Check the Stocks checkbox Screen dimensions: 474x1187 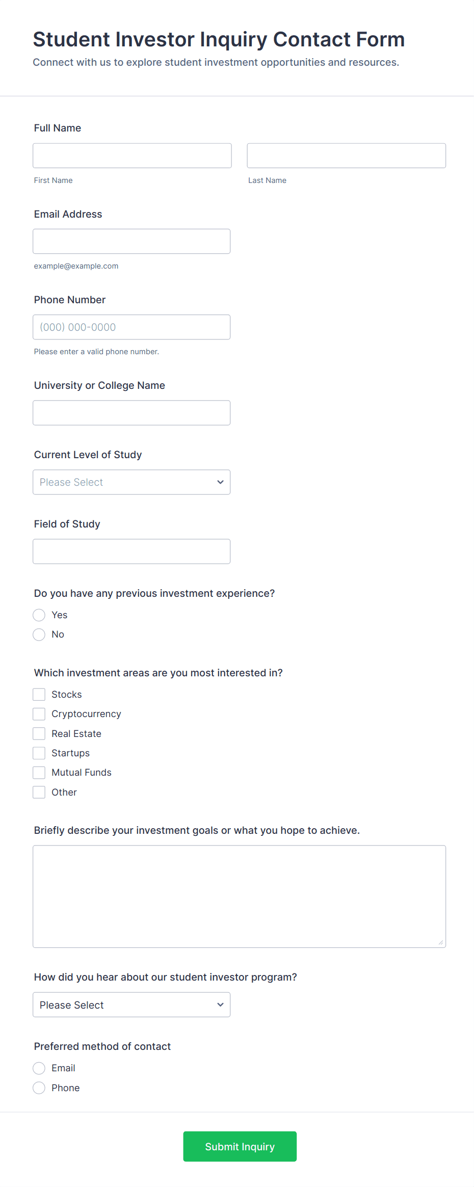point(39,695)
